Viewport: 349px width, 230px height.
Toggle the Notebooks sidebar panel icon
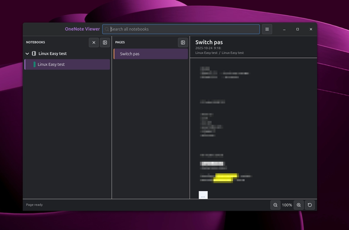(105, 42)
